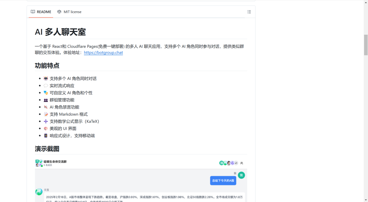Click the palette emoji beside '美观的 UI 界面'

[46, 129]
